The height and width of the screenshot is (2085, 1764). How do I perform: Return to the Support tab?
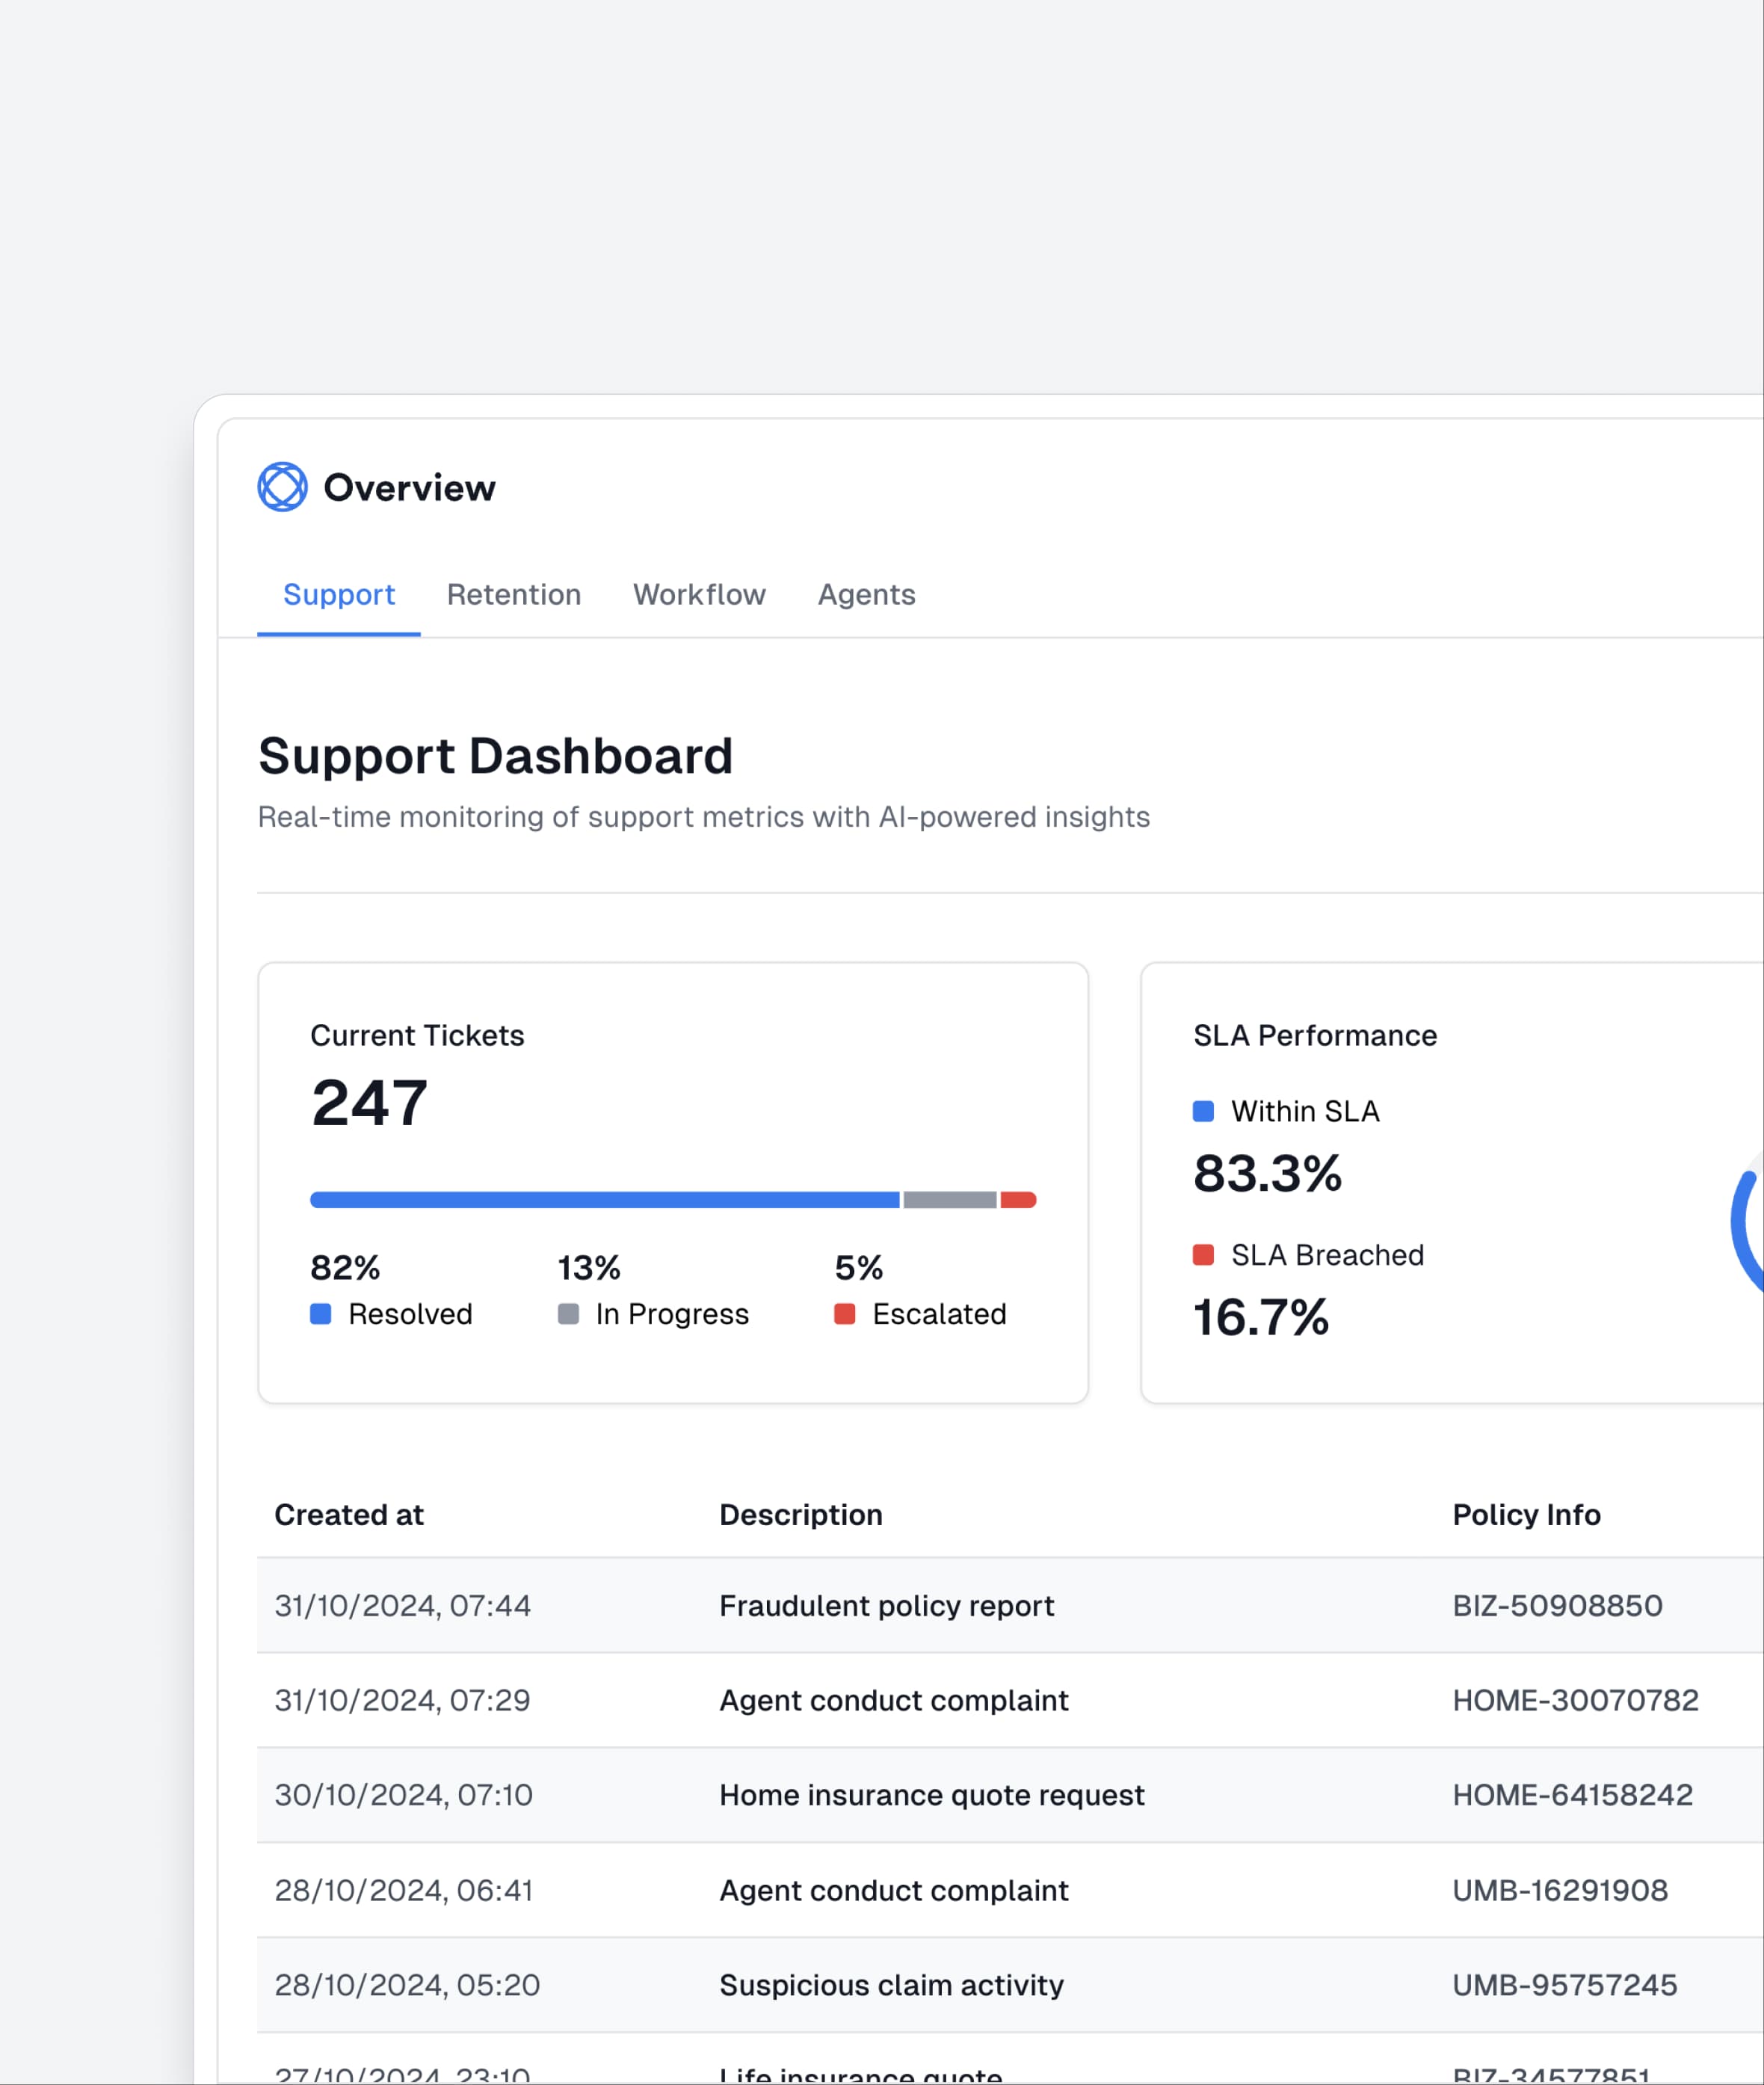coord(339,595)
